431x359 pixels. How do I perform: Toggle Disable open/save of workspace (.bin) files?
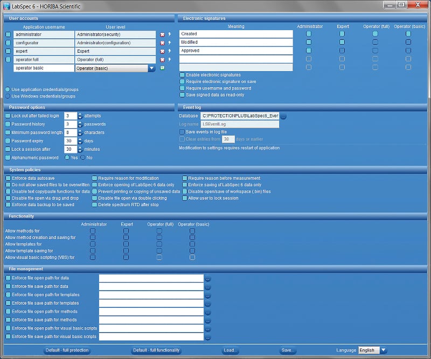point(185,192)
